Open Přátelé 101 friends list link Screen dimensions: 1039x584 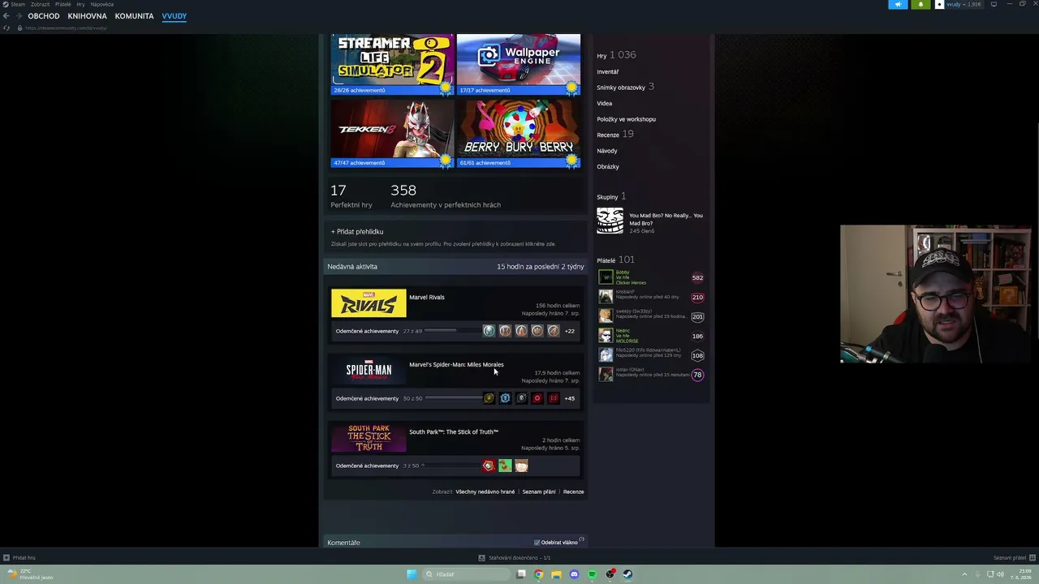(x=616, y=260)
